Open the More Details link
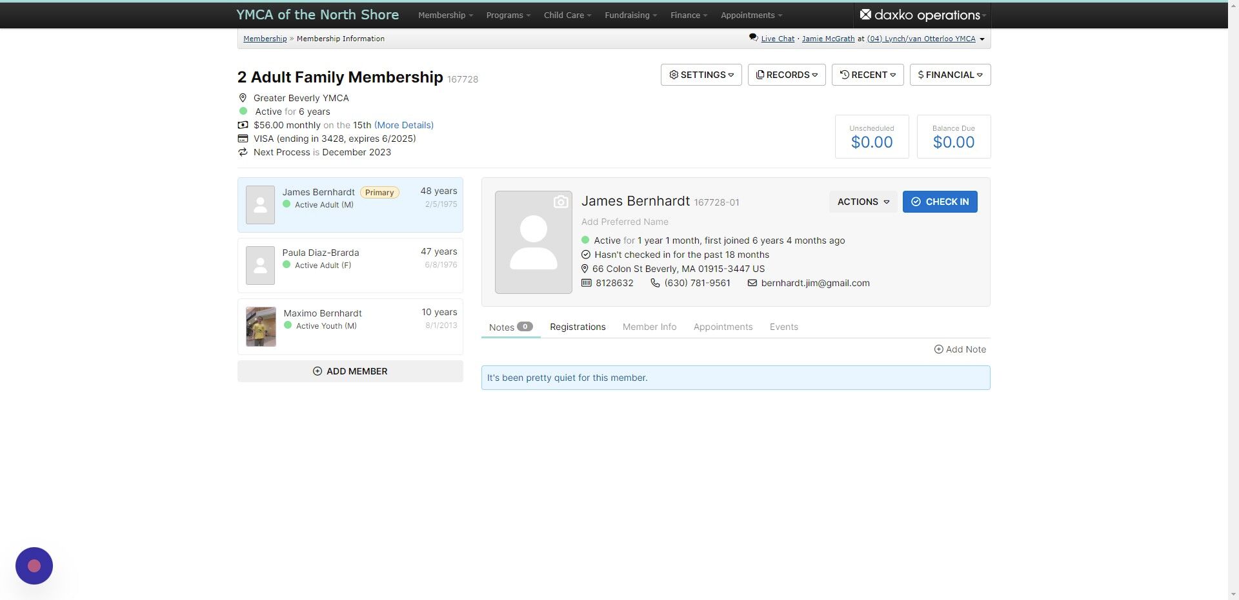The height and width of the screenshot is (600, 1239). pos(404,125)
